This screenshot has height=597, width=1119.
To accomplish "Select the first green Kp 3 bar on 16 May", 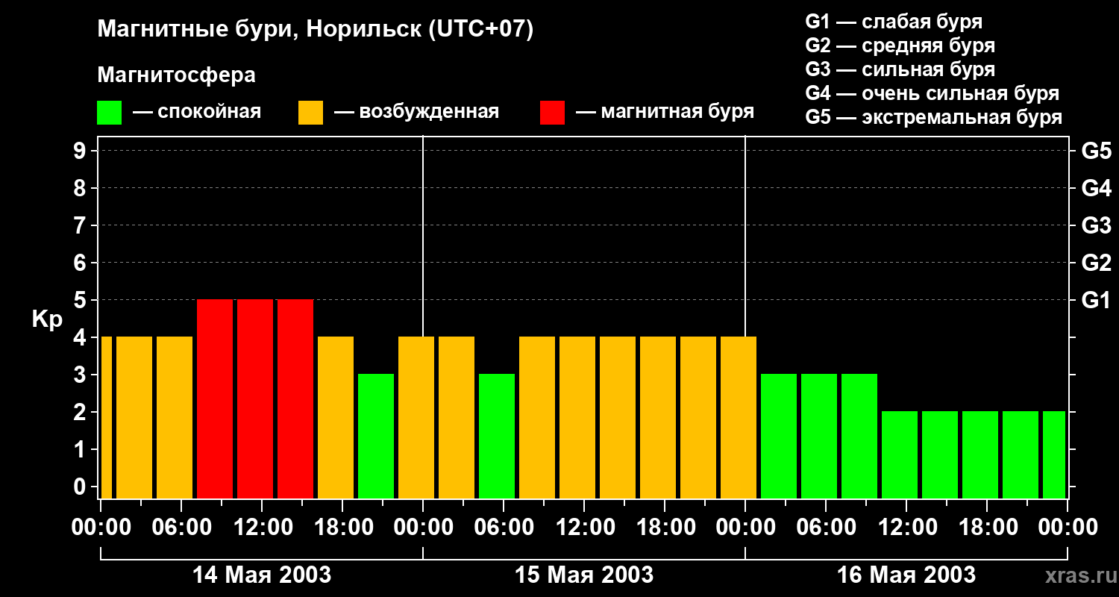I will [x=779, y=436].
